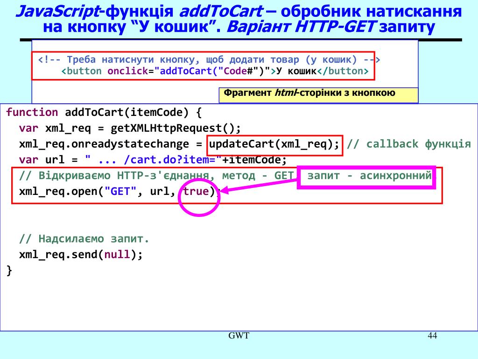Click 'xml_req.onreadystatechange' text
Image resolution: width=478 pixels, height=359 pixels.
click(104, 144)
